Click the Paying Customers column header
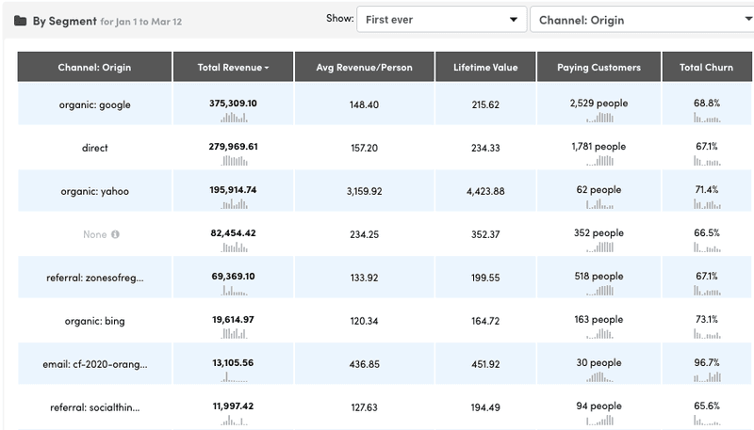Image resolution: width=754 pixels, height=430 pixels. (x=598, y=68)
